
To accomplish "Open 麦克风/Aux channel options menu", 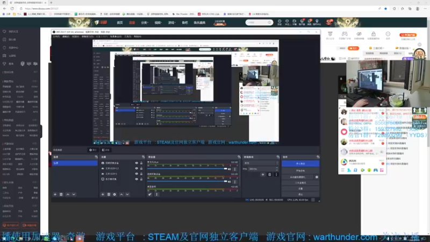I will (x=235, y=169).
